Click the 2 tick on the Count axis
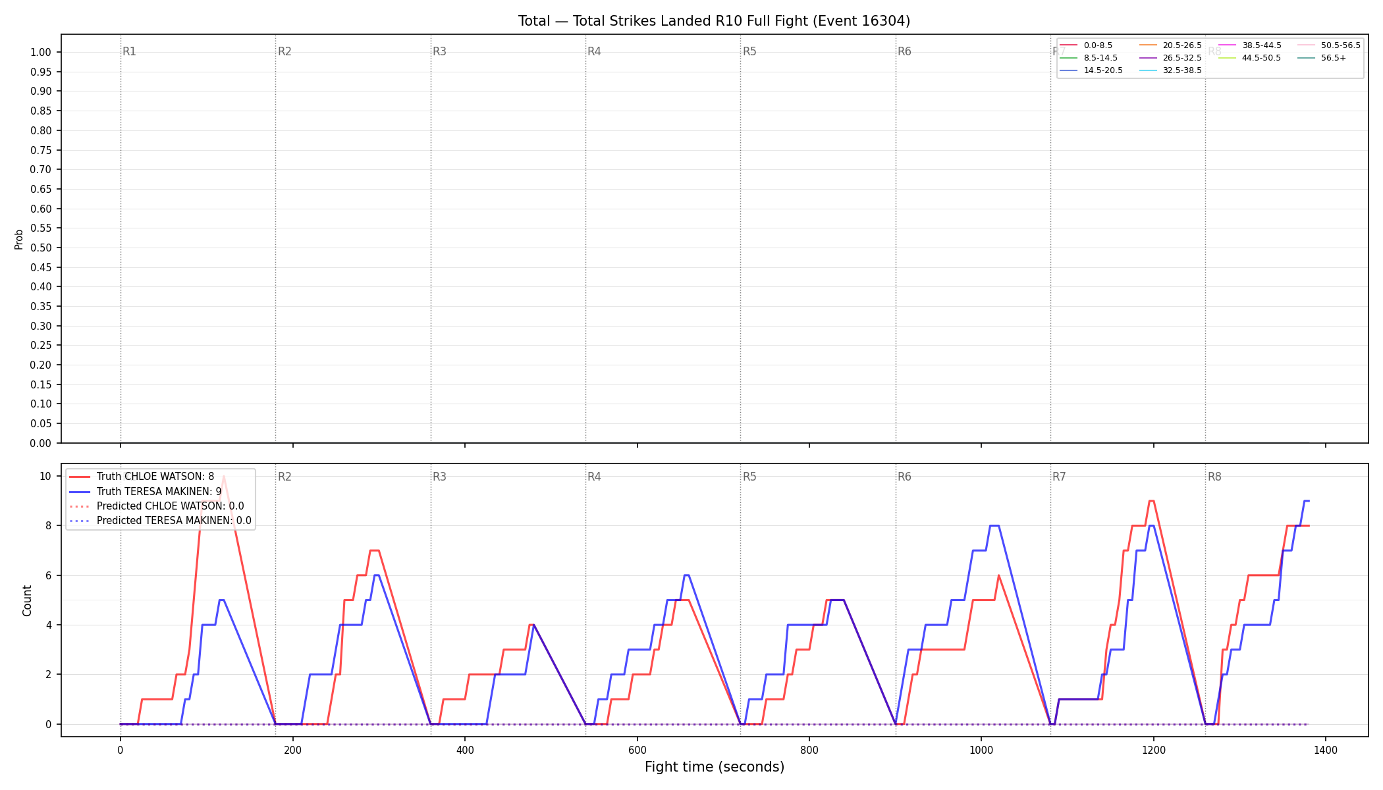This screenshot has height=790, width=1383. coord(48,675)
